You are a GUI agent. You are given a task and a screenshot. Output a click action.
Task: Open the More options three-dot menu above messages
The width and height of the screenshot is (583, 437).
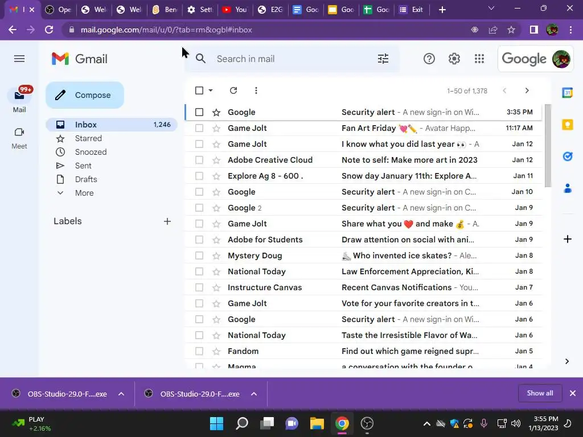point(256,90)
